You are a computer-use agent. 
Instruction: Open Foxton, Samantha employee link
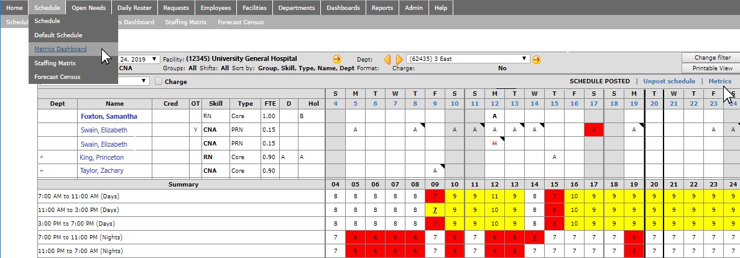(109, 116)
